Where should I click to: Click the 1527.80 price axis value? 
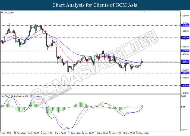click(185, 16)
